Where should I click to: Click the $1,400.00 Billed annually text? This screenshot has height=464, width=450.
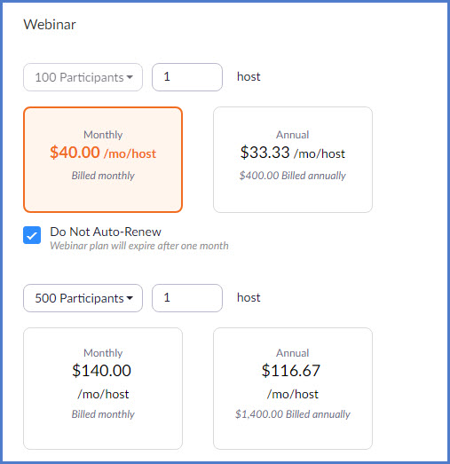pyautogui.click(x=293, y=414)
